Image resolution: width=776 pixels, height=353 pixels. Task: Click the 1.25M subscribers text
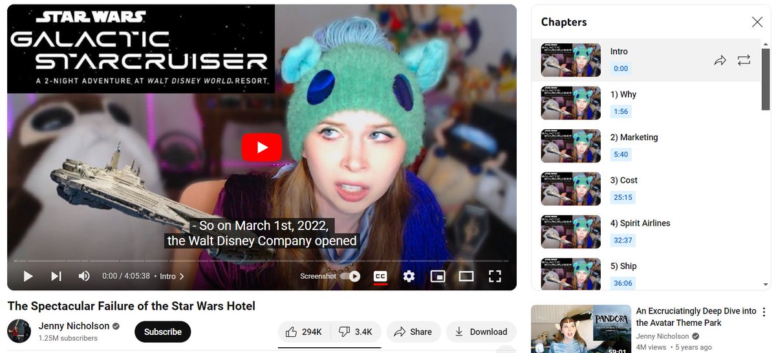pyautogui.click(x=68, y=338)
